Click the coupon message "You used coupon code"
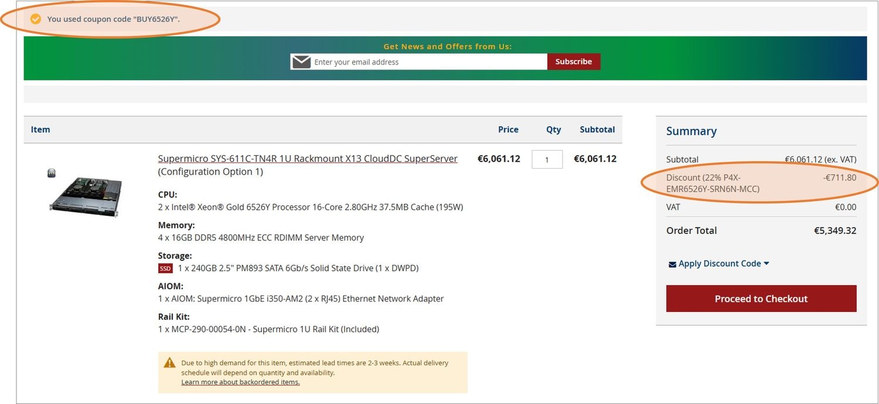Image resolution: width=879 pixels, height=404 pixels. coord(114,19)
